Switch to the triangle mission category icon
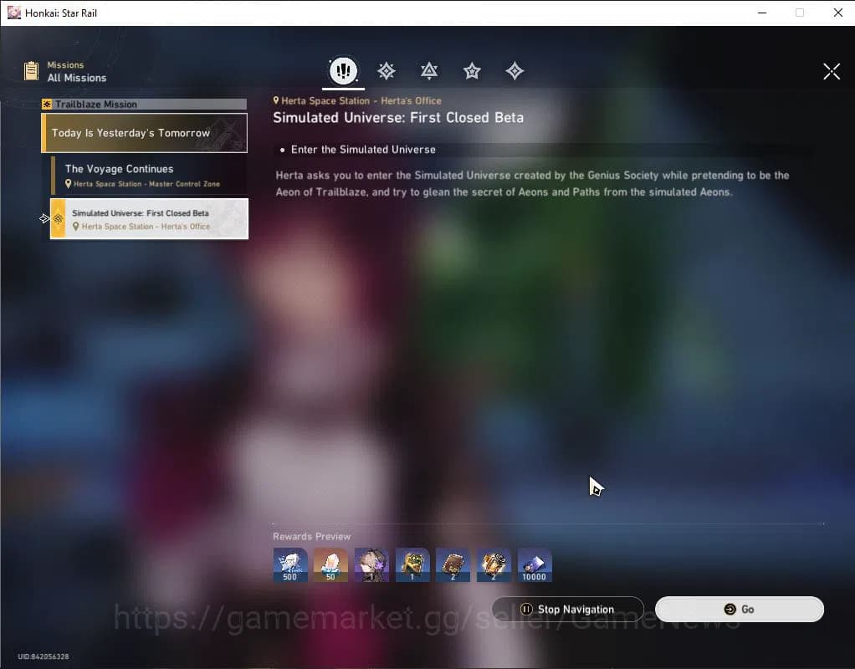Screen dimensions: 855x669 pos(429,71)
